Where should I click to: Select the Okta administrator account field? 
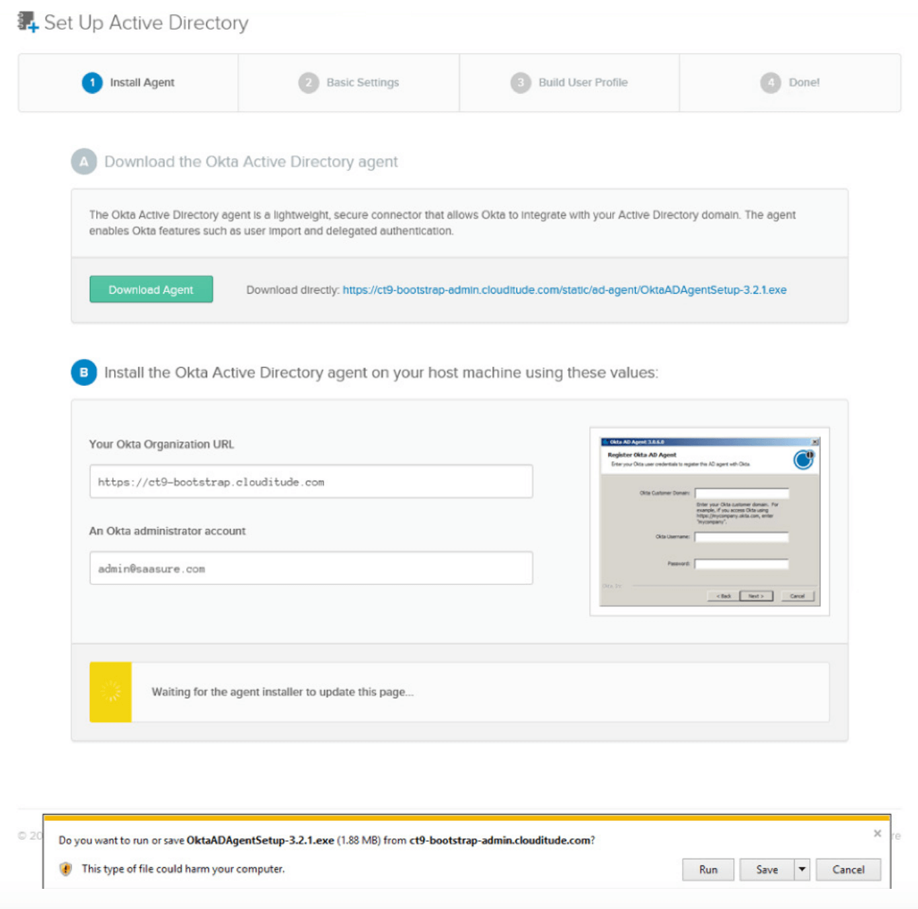[311, 569]
